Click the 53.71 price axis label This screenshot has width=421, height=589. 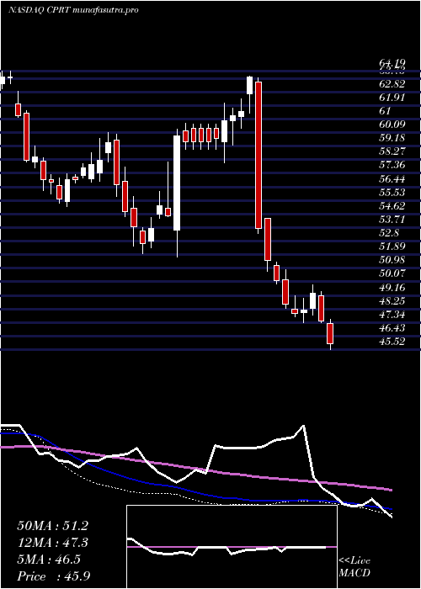click(x=392, y=220)
